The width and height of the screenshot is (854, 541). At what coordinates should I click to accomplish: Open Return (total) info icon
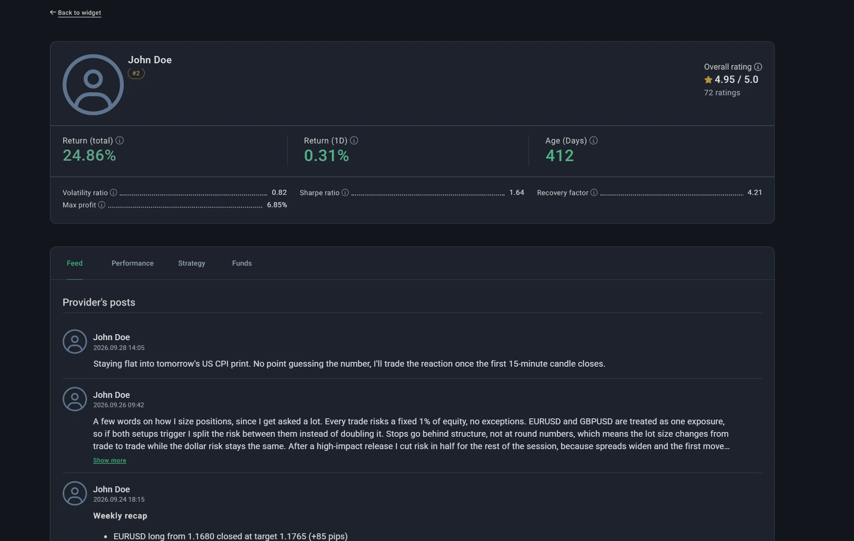click(x=120, y=141)
